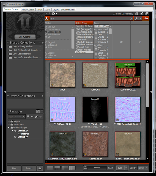This screenshot has height=176, width=156.
Task: Check the Animation Sets type filter
Action: (76, 32)
